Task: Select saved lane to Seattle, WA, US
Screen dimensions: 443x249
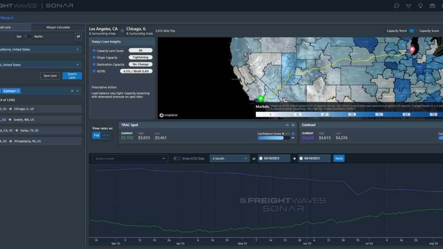Action: tap(41, 119)
